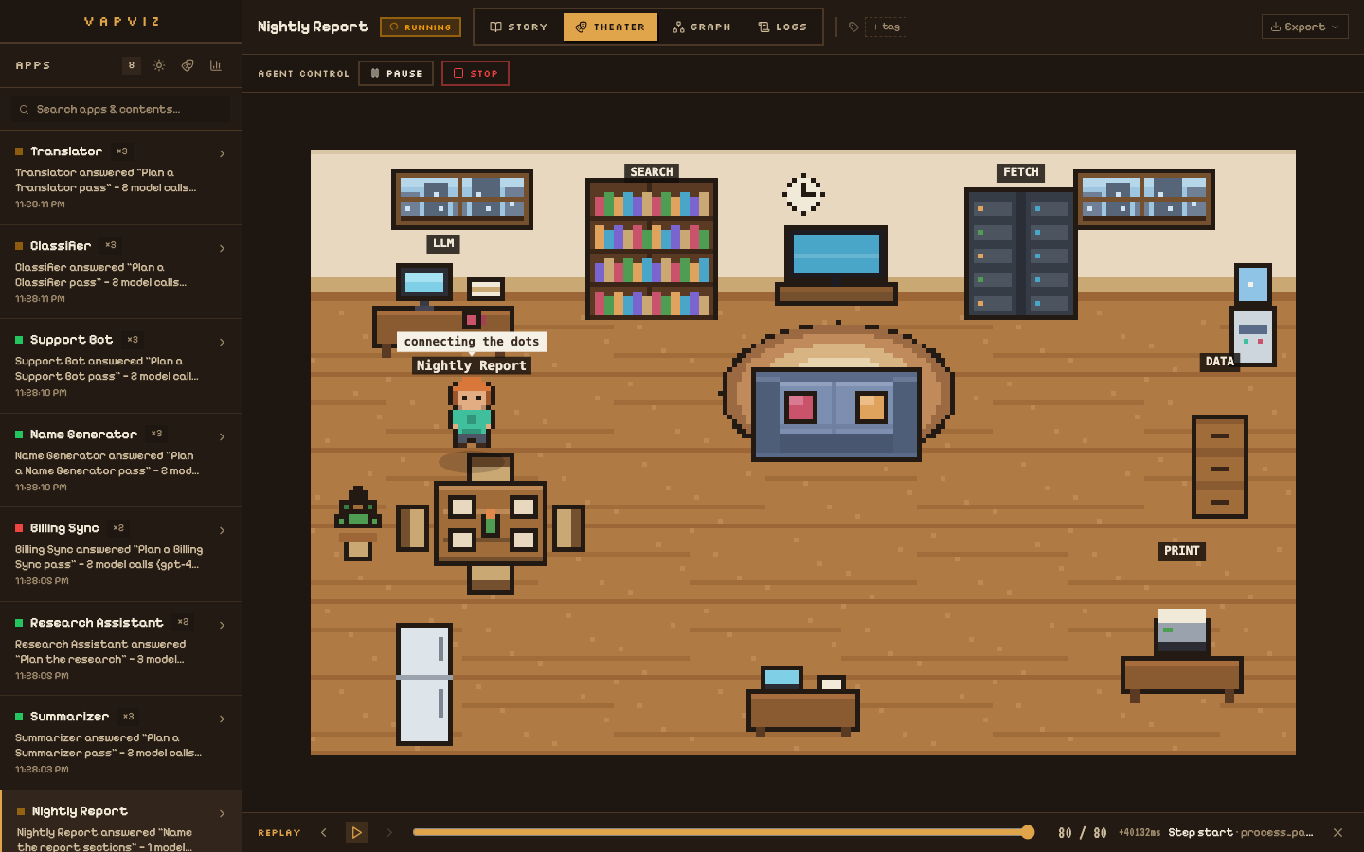The height and width of the screenshot is (852, 1364).
Task: Open the Graph tab
Action: click(702, 27)
